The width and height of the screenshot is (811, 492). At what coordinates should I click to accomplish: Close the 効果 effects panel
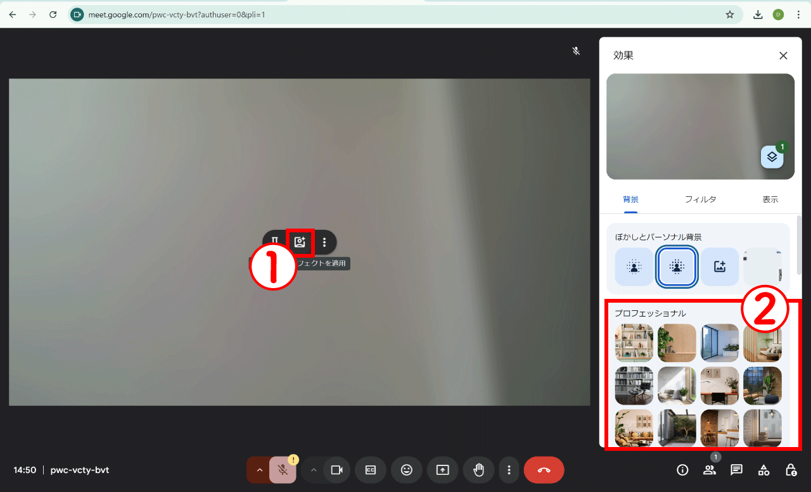(783, 56)
